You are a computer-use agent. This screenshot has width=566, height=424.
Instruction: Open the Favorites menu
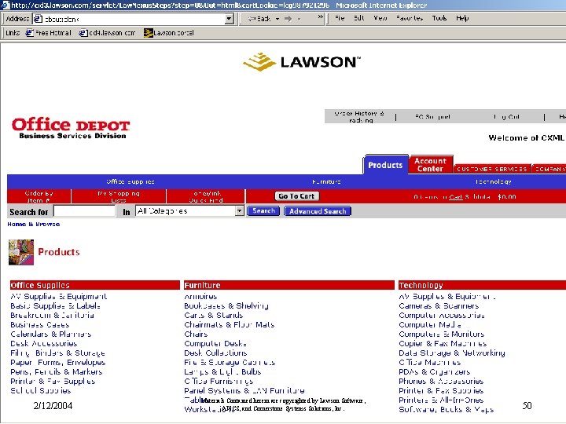[x=410, y=18]
